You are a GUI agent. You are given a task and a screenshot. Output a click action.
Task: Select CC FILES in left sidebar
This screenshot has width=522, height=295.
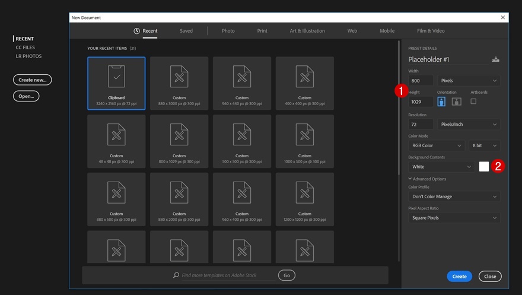pos(26,47)
